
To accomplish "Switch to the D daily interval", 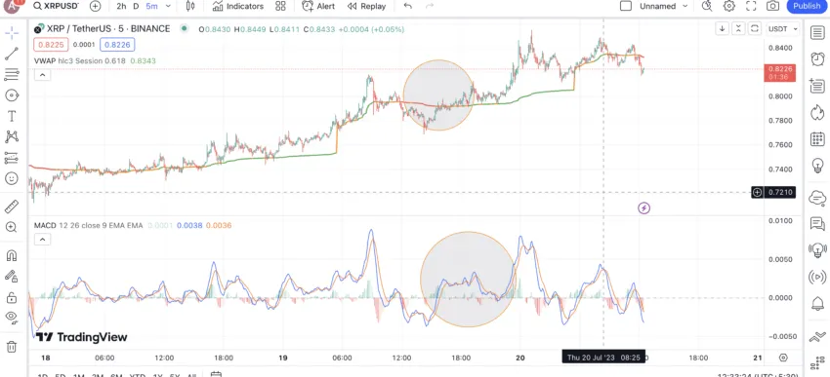I will click(x=136, y=7).
